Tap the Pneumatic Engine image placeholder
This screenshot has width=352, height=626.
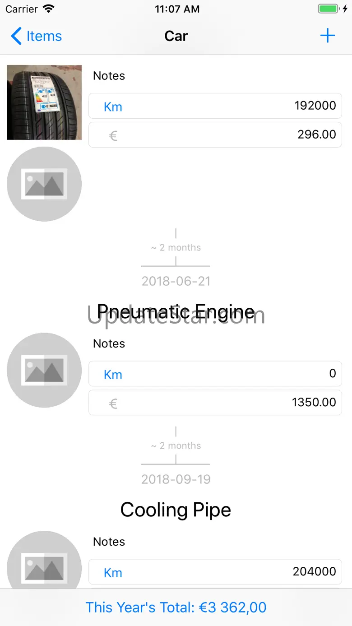point(44,370)
